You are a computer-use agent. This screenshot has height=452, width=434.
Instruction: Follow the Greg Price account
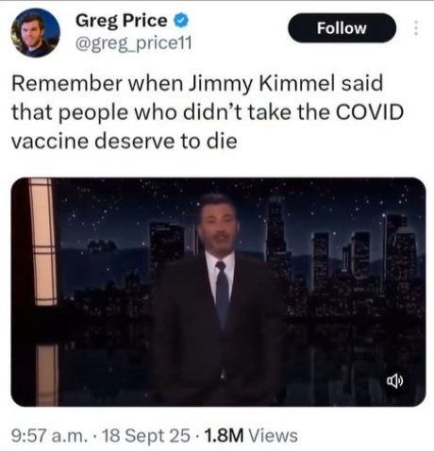pos(342,28)
